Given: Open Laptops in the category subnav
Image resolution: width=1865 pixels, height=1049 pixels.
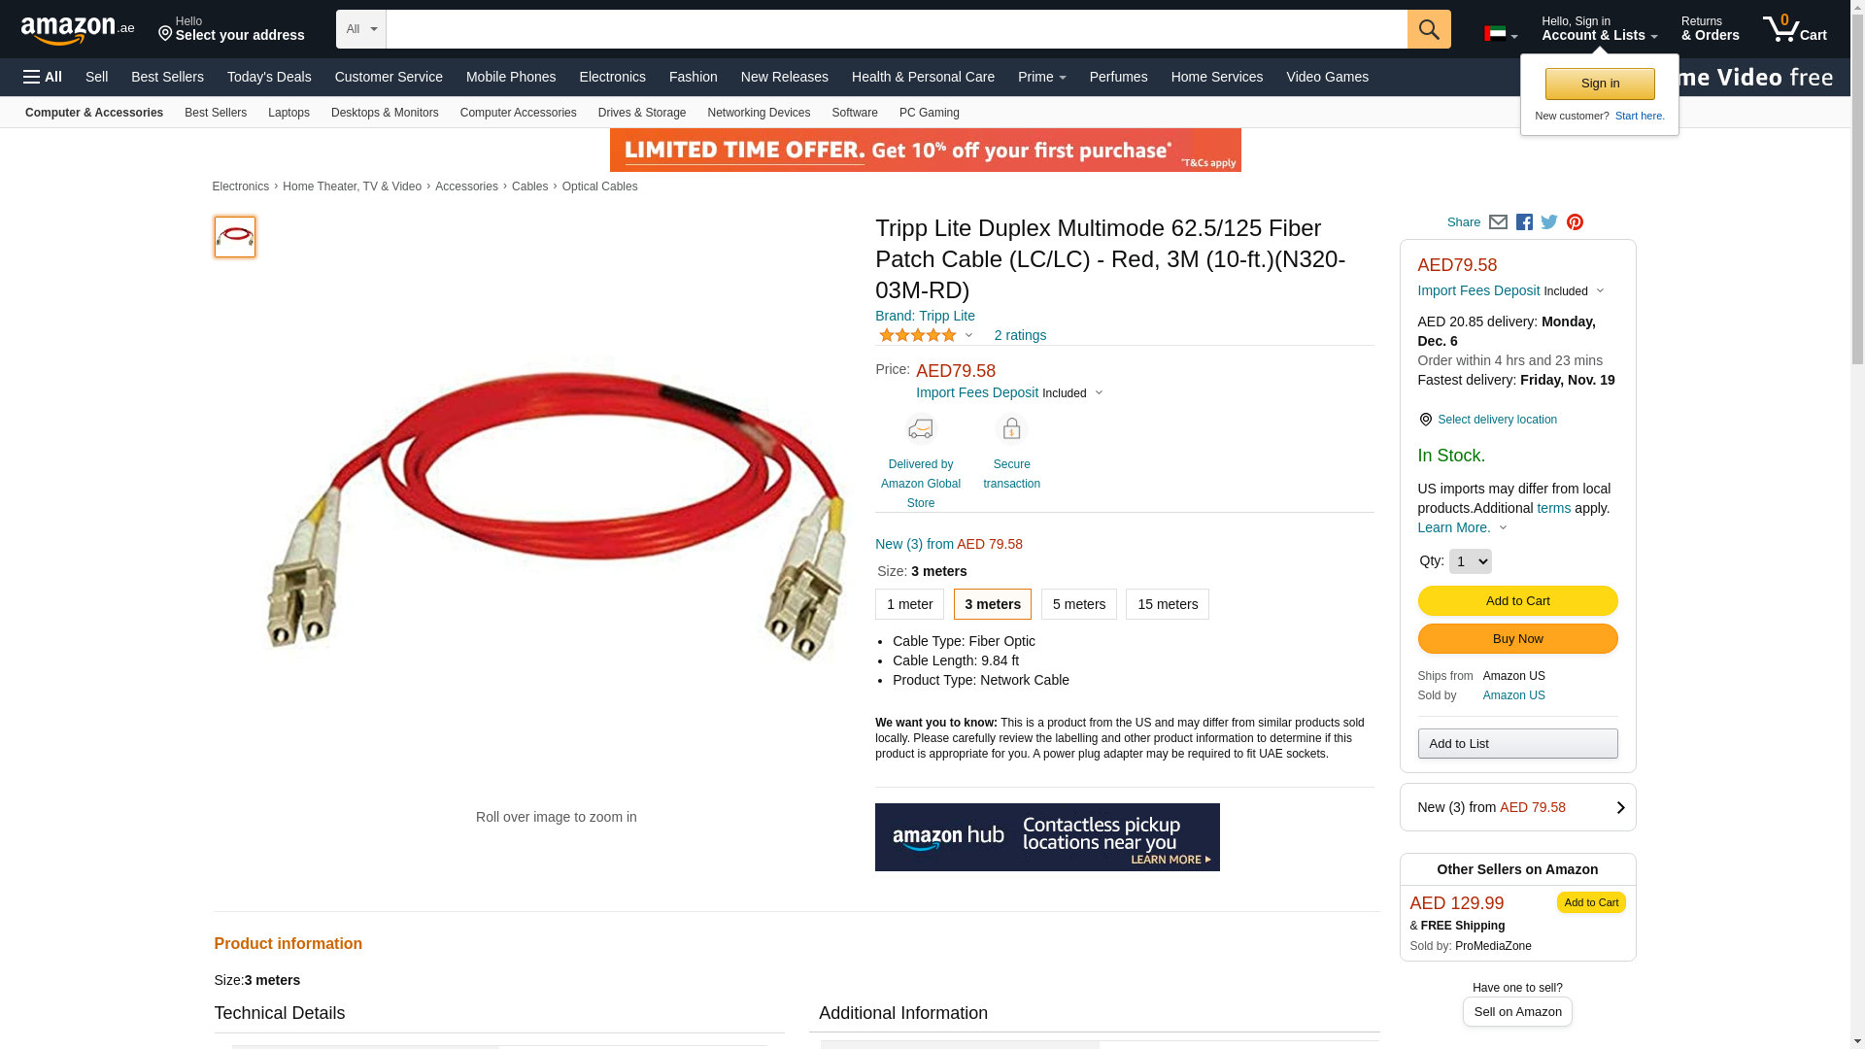Looking at the screenshot, I should click(288, 113).
